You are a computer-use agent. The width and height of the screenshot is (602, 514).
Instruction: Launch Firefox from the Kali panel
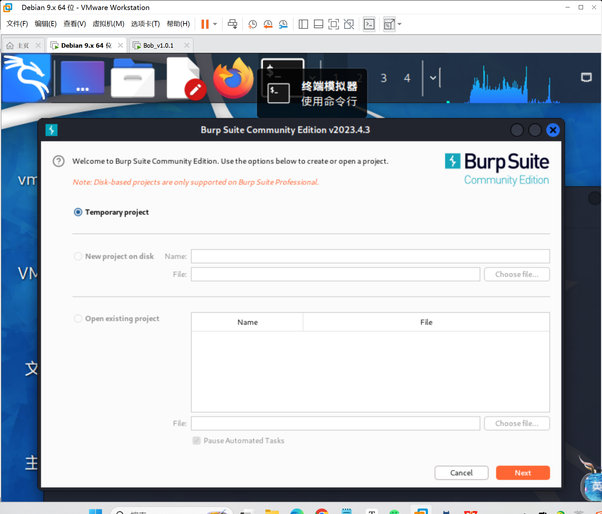click(x=233, y=78)
